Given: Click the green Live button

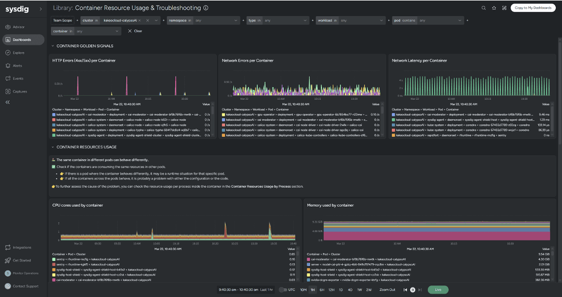Looking at the screenshot, I should click(438, 290).
